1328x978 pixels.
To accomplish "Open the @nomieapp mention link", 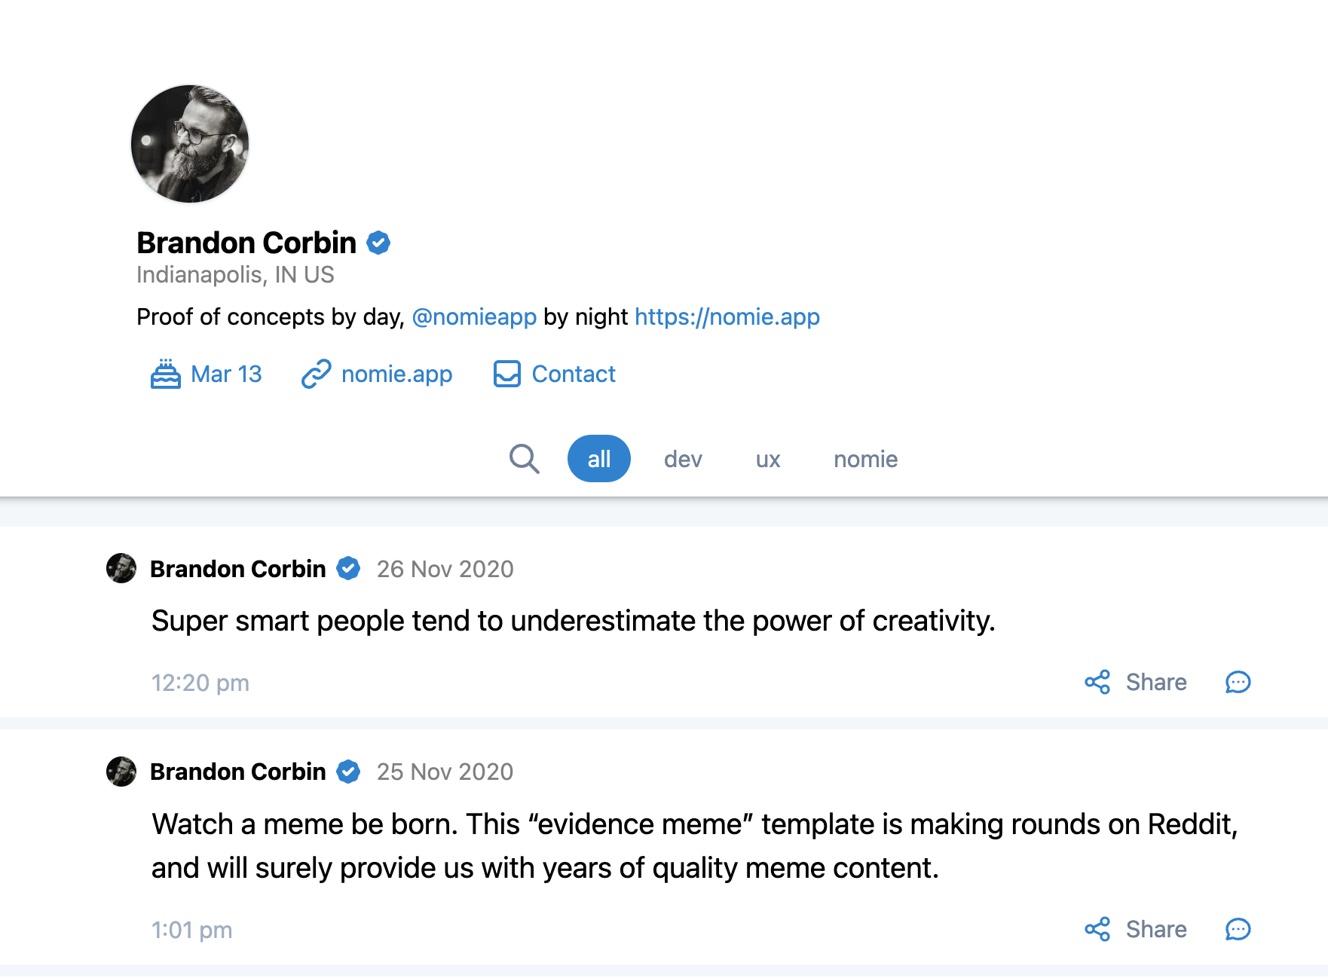I will click(474, 317).
